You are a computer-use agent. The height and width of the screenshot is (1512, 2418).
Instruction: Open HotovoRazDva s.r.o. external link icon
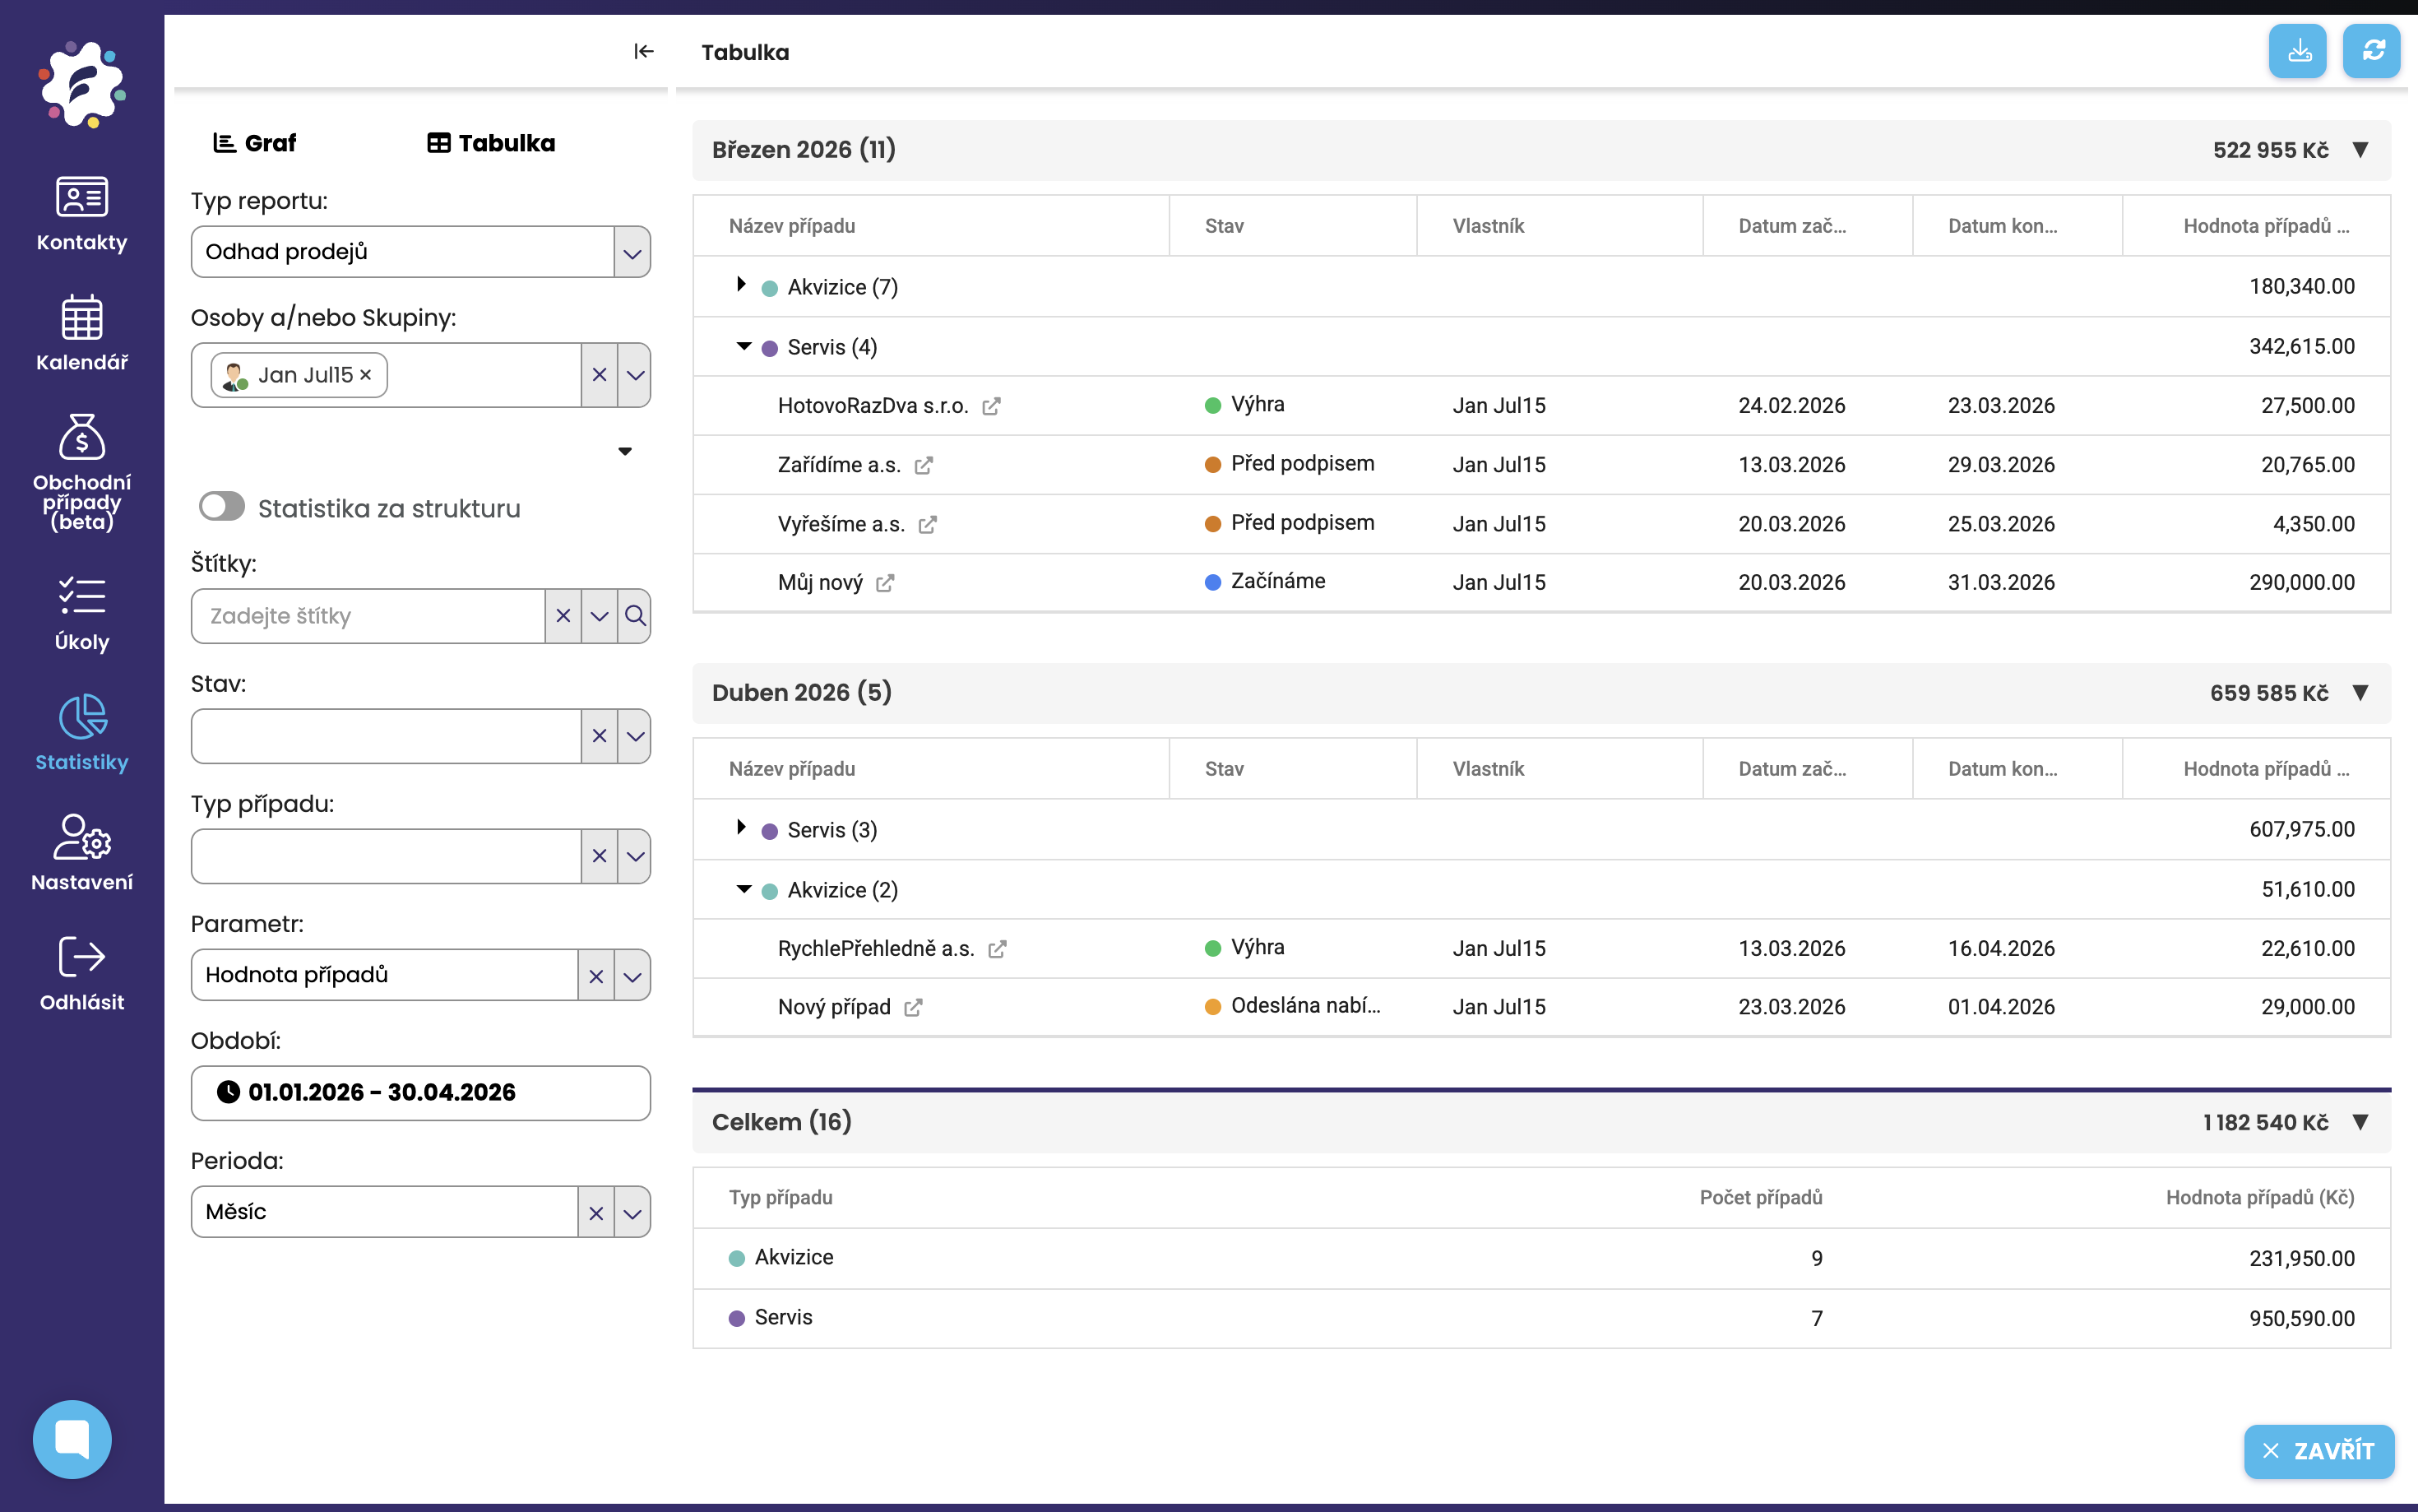tap(992, 406)
